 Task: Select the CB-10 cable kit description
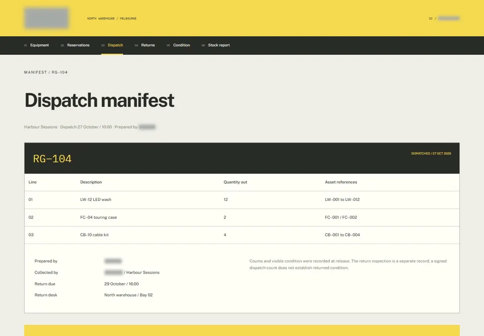point(94,235)
